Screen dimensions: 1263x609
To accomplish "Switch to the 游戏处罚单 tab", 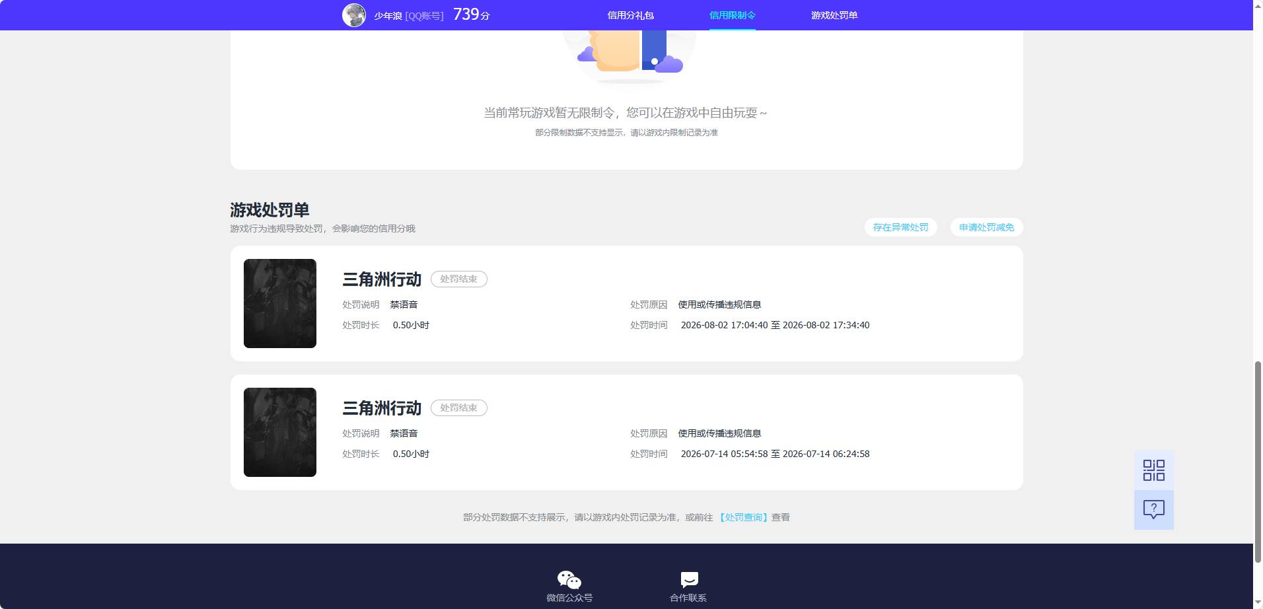I will coord(834,15).
